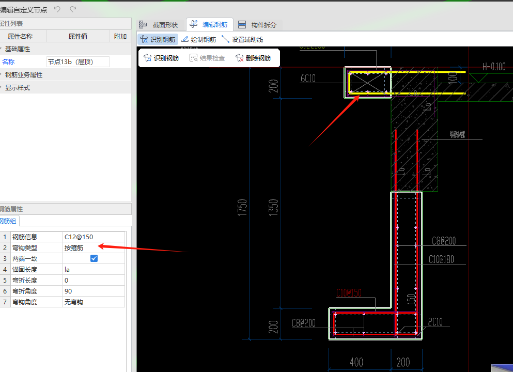Select the 设置辅助线 tool
The image size is (513, 372).
click(x=242, y=40)
